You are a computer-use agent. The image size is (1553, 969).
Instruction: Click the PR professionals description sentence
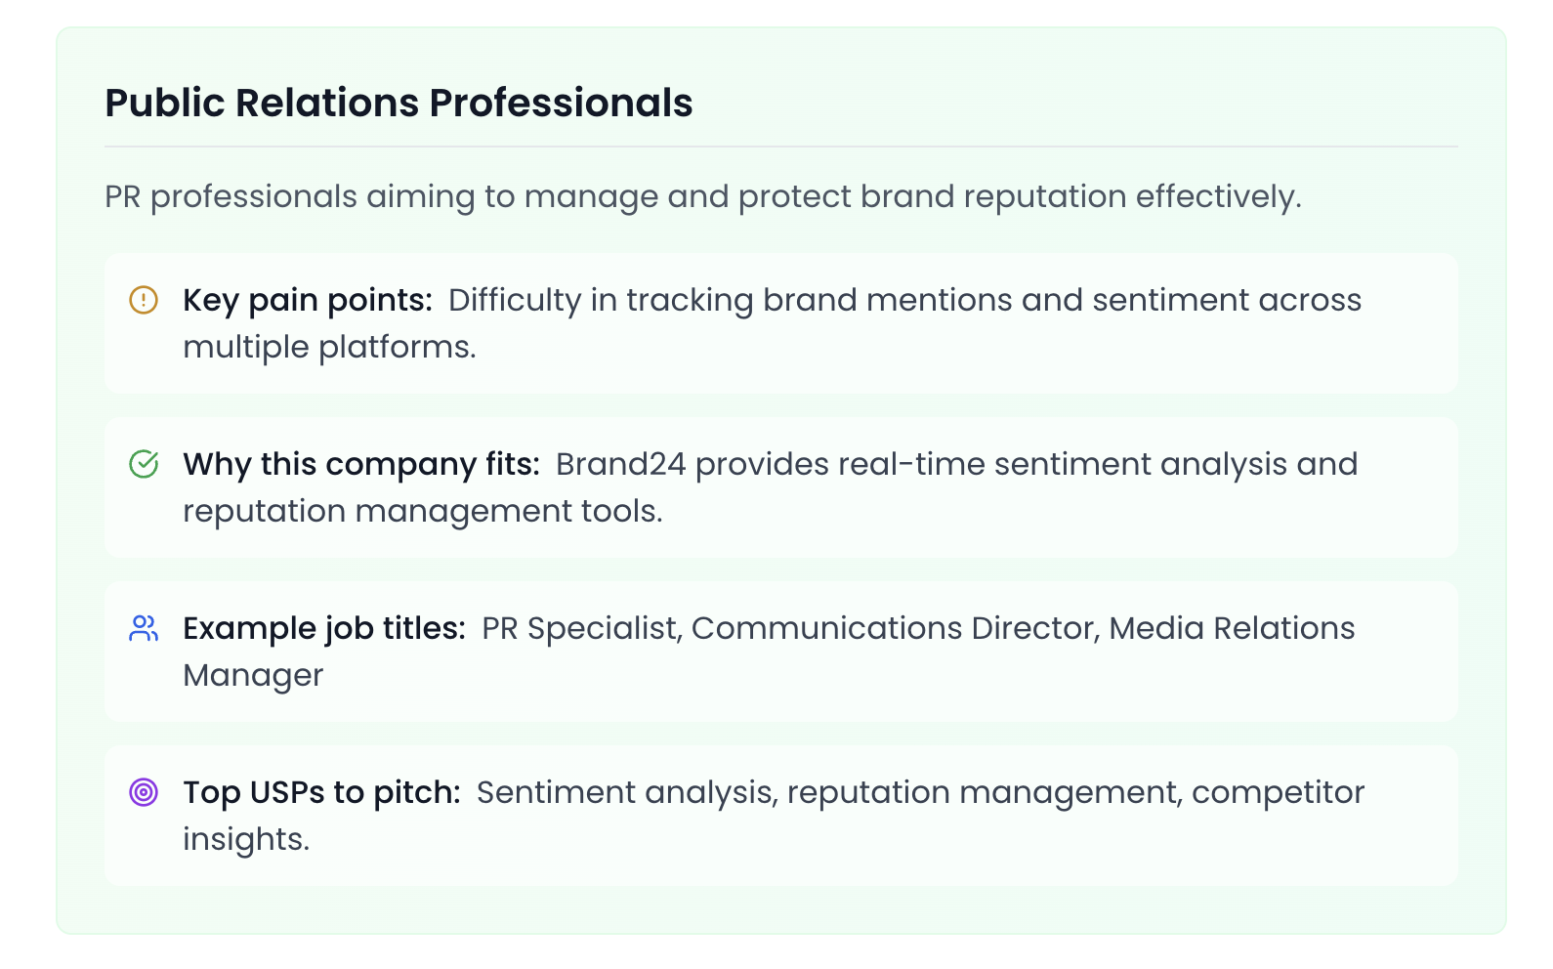tap(703, 196)
